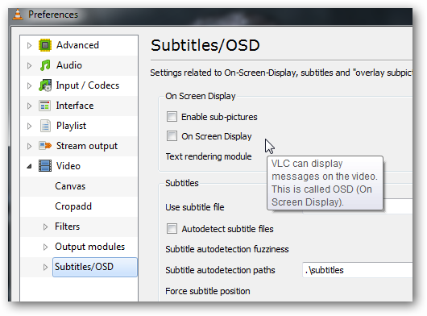Expand the Advanced tree node arrow
Screen dimensions: 427x316
click(x=30, y=45)
